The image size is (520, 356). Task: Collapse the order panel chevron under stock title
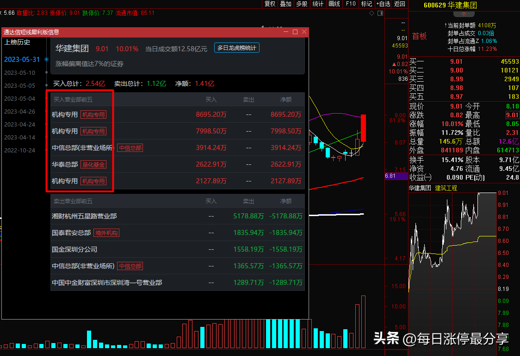coord(464,14)
